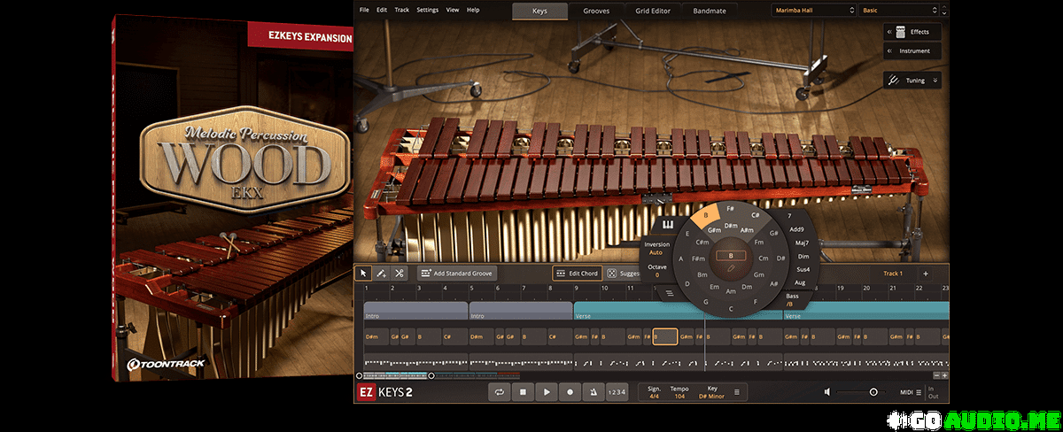Expand the Effects panel
This screenshot has height=432, width=1063.
point(912,32)
